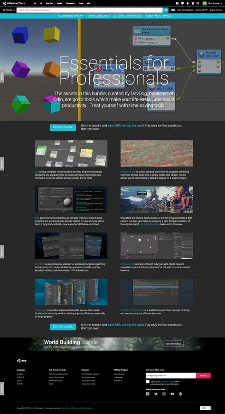Open the Amplify Impostors landscape thumbnail

(x=157, y=200)
